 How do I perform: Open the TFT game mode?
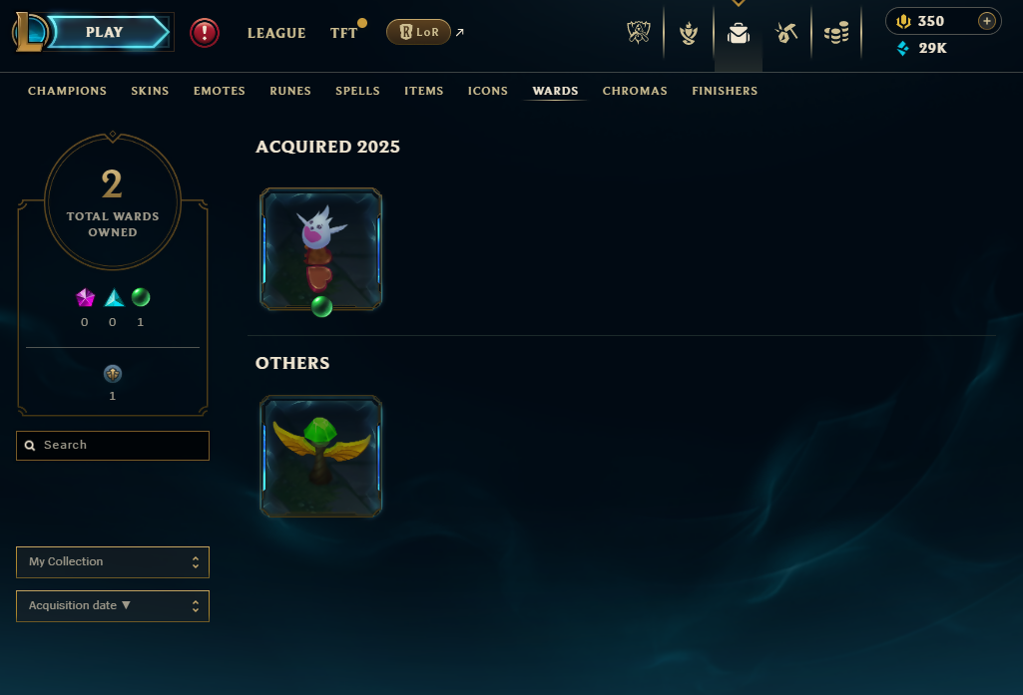coord(343,33)
